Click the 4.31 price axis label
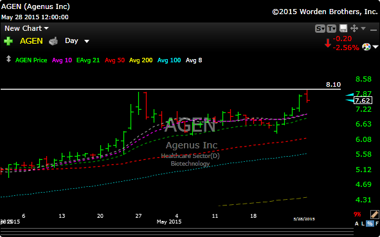Image resolution: width=380 pixels, height=237 pixels. coord(363,200)
